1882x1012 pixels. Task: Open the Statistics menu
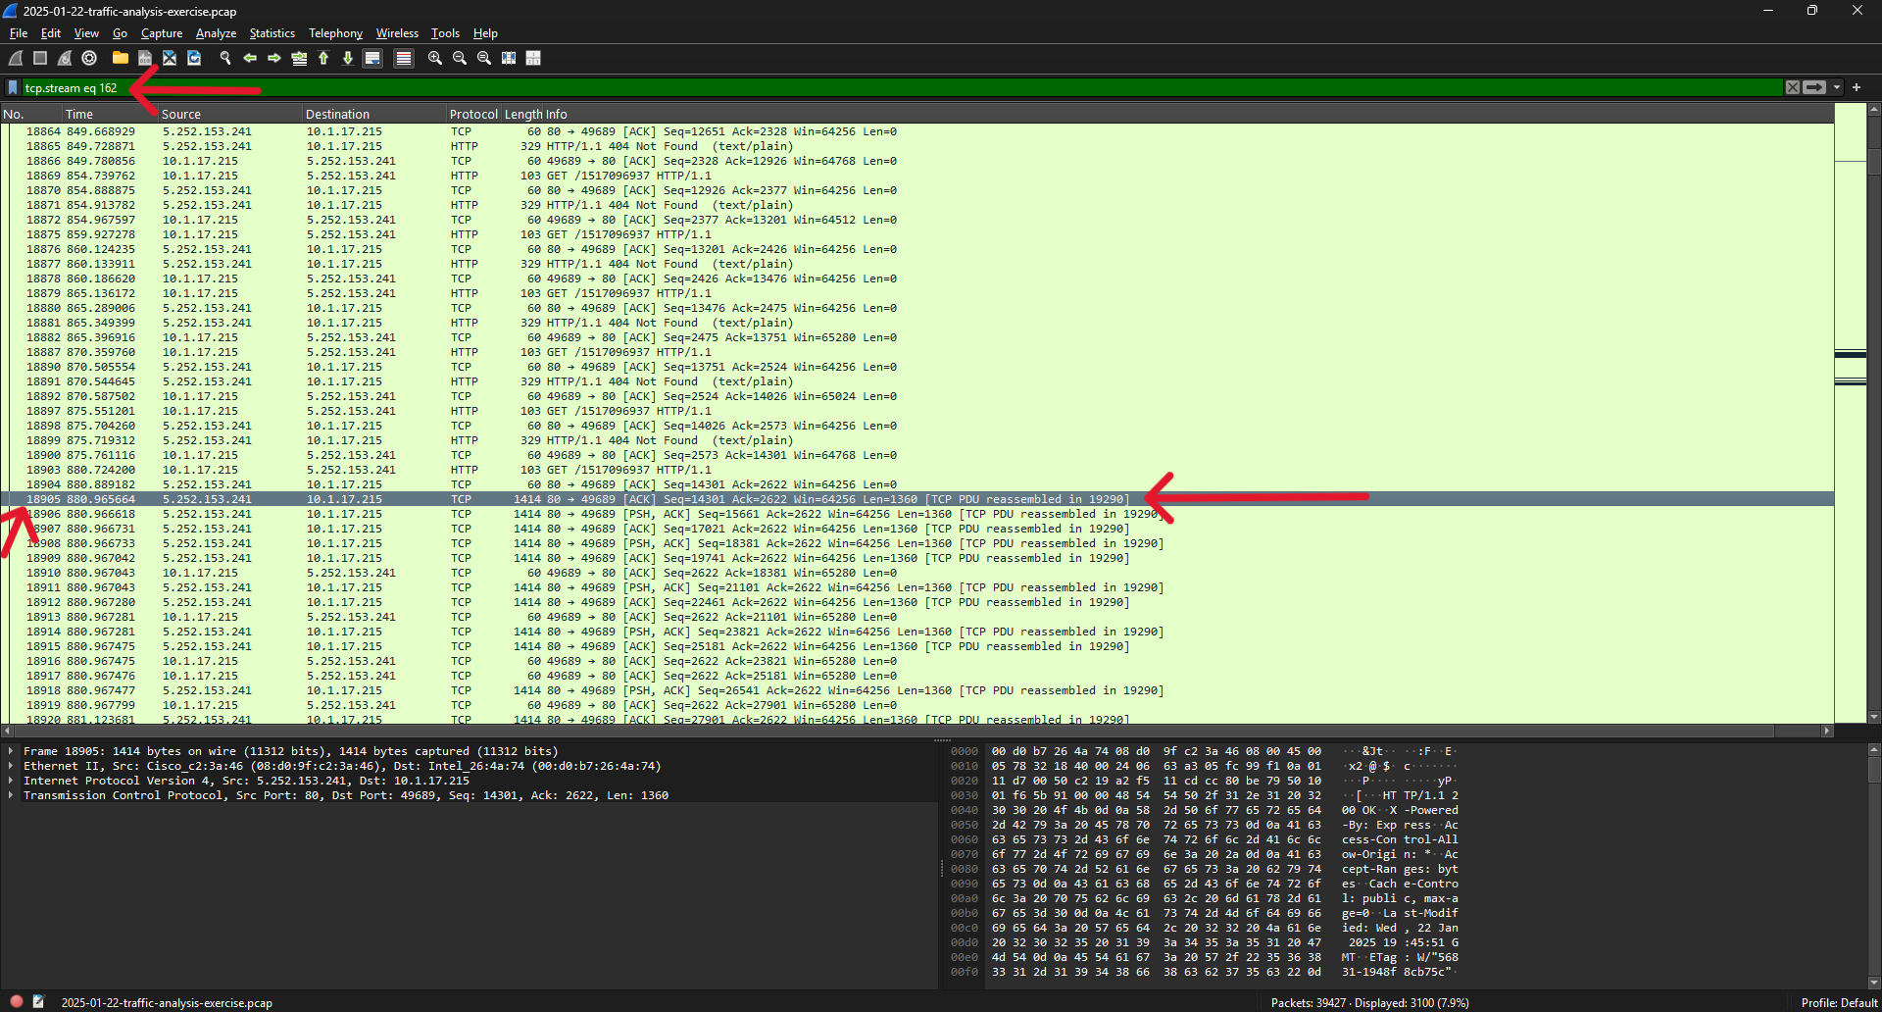(272, 33)
